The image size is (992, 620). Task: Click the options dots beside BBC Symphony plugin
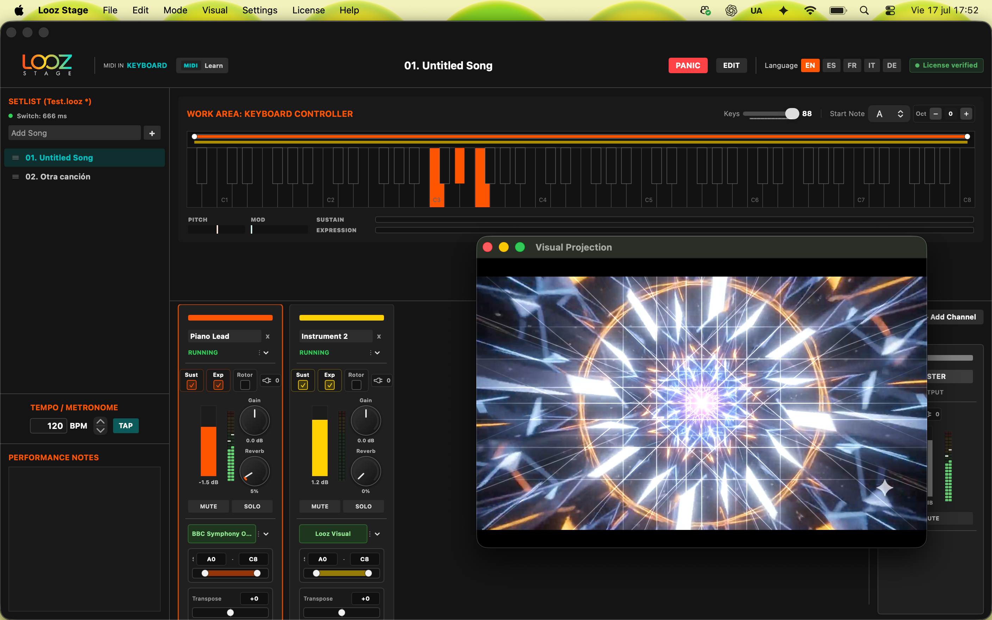[x=259, y=534]
